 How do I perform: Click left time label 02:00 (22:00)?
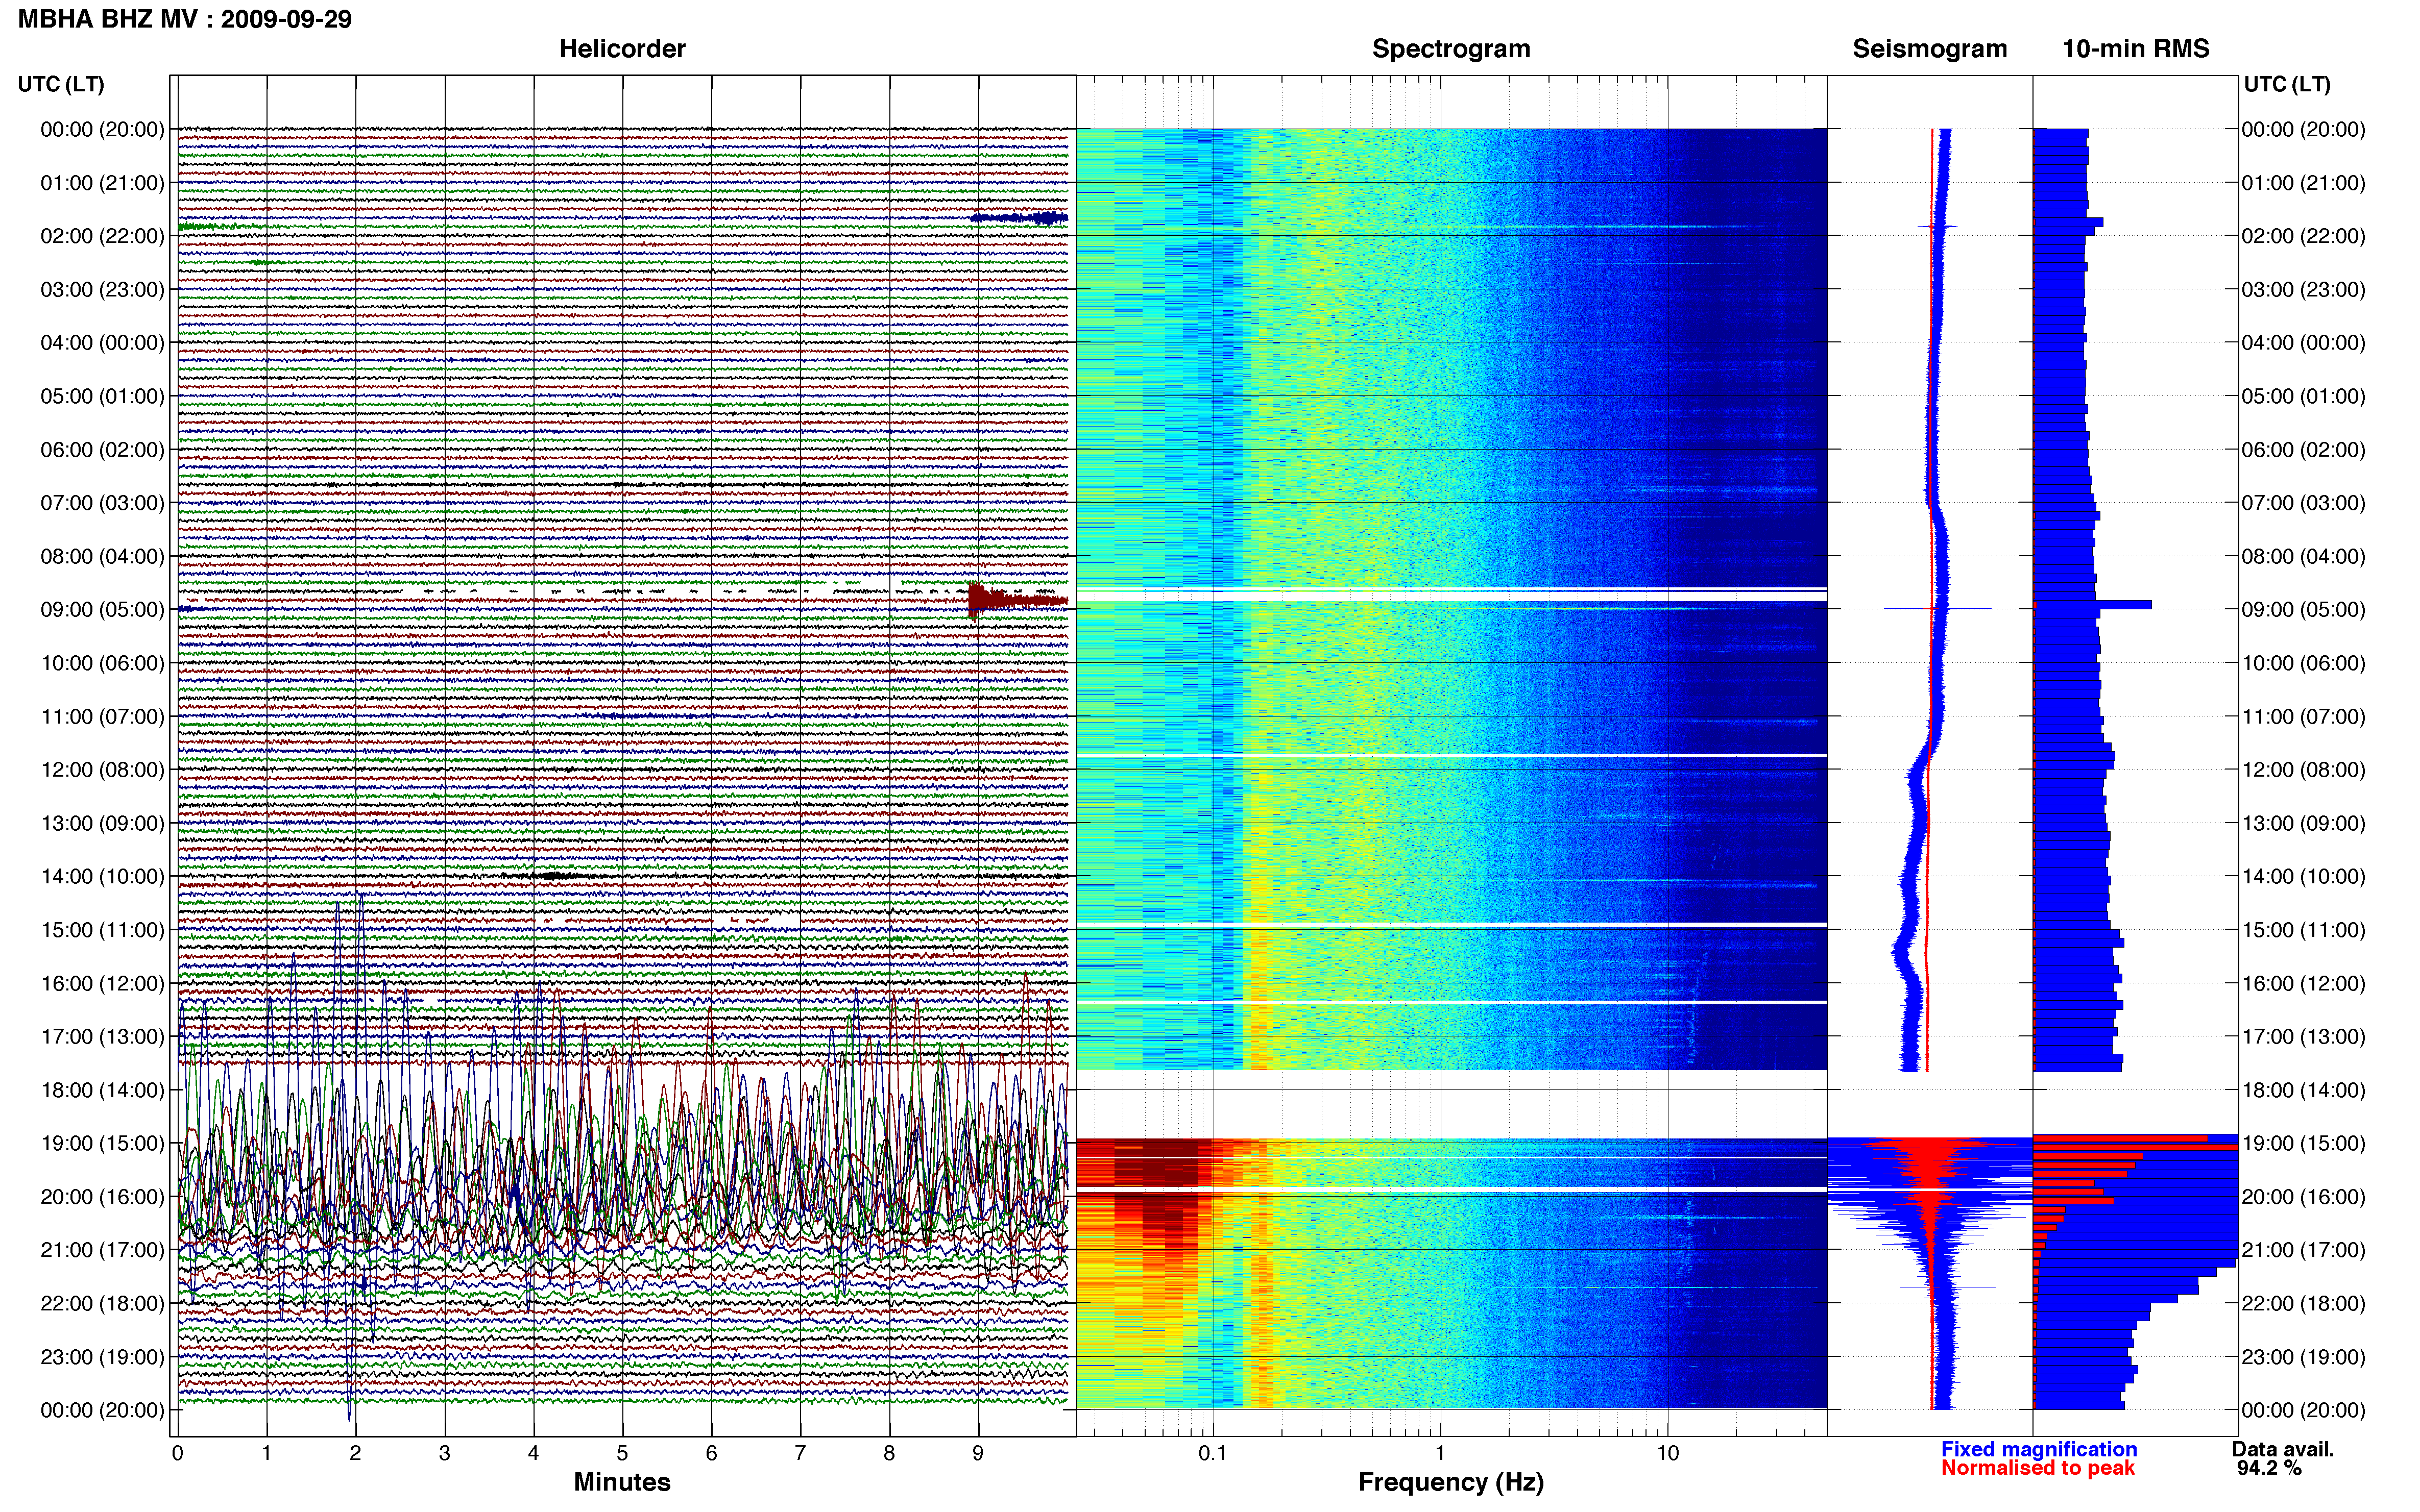tap(102, 236)
